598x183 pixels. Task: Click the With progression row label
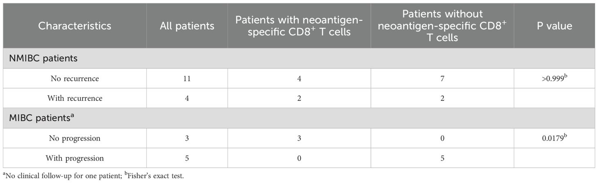[74, 158]
